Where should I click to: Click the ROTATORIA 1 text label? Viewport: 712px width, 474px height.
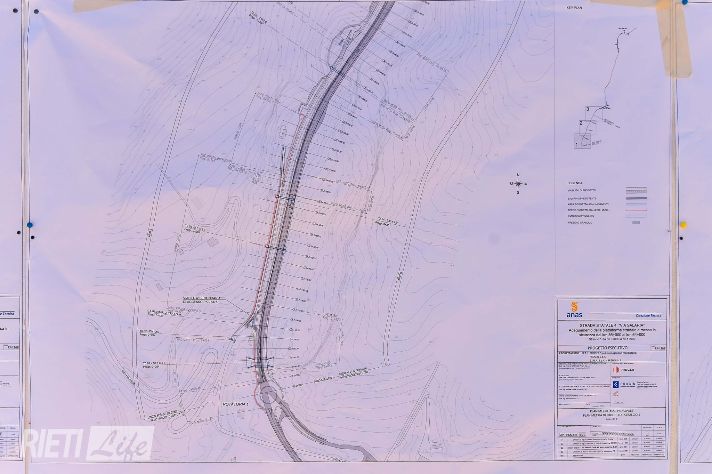[x=236, y=404]
